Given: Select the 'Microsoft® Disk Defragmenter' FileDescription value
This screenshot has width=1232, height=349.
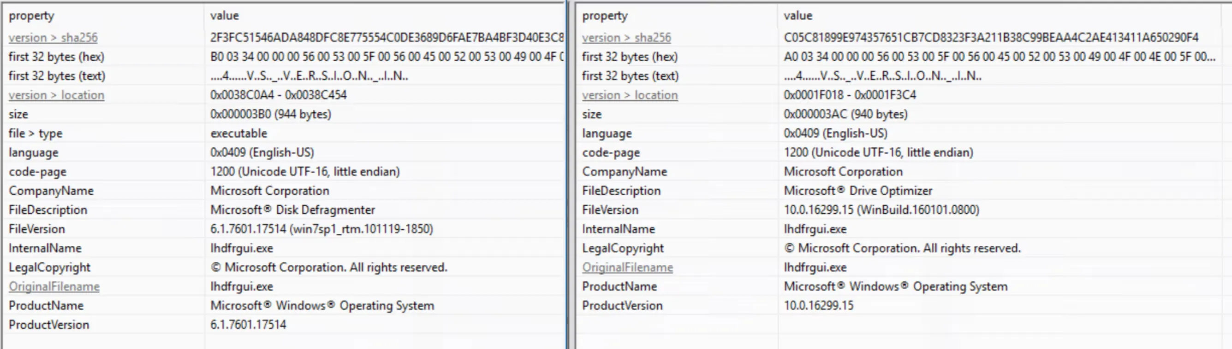Looking at the screenshot, I should pyautogui.click(x=292, y=210).
